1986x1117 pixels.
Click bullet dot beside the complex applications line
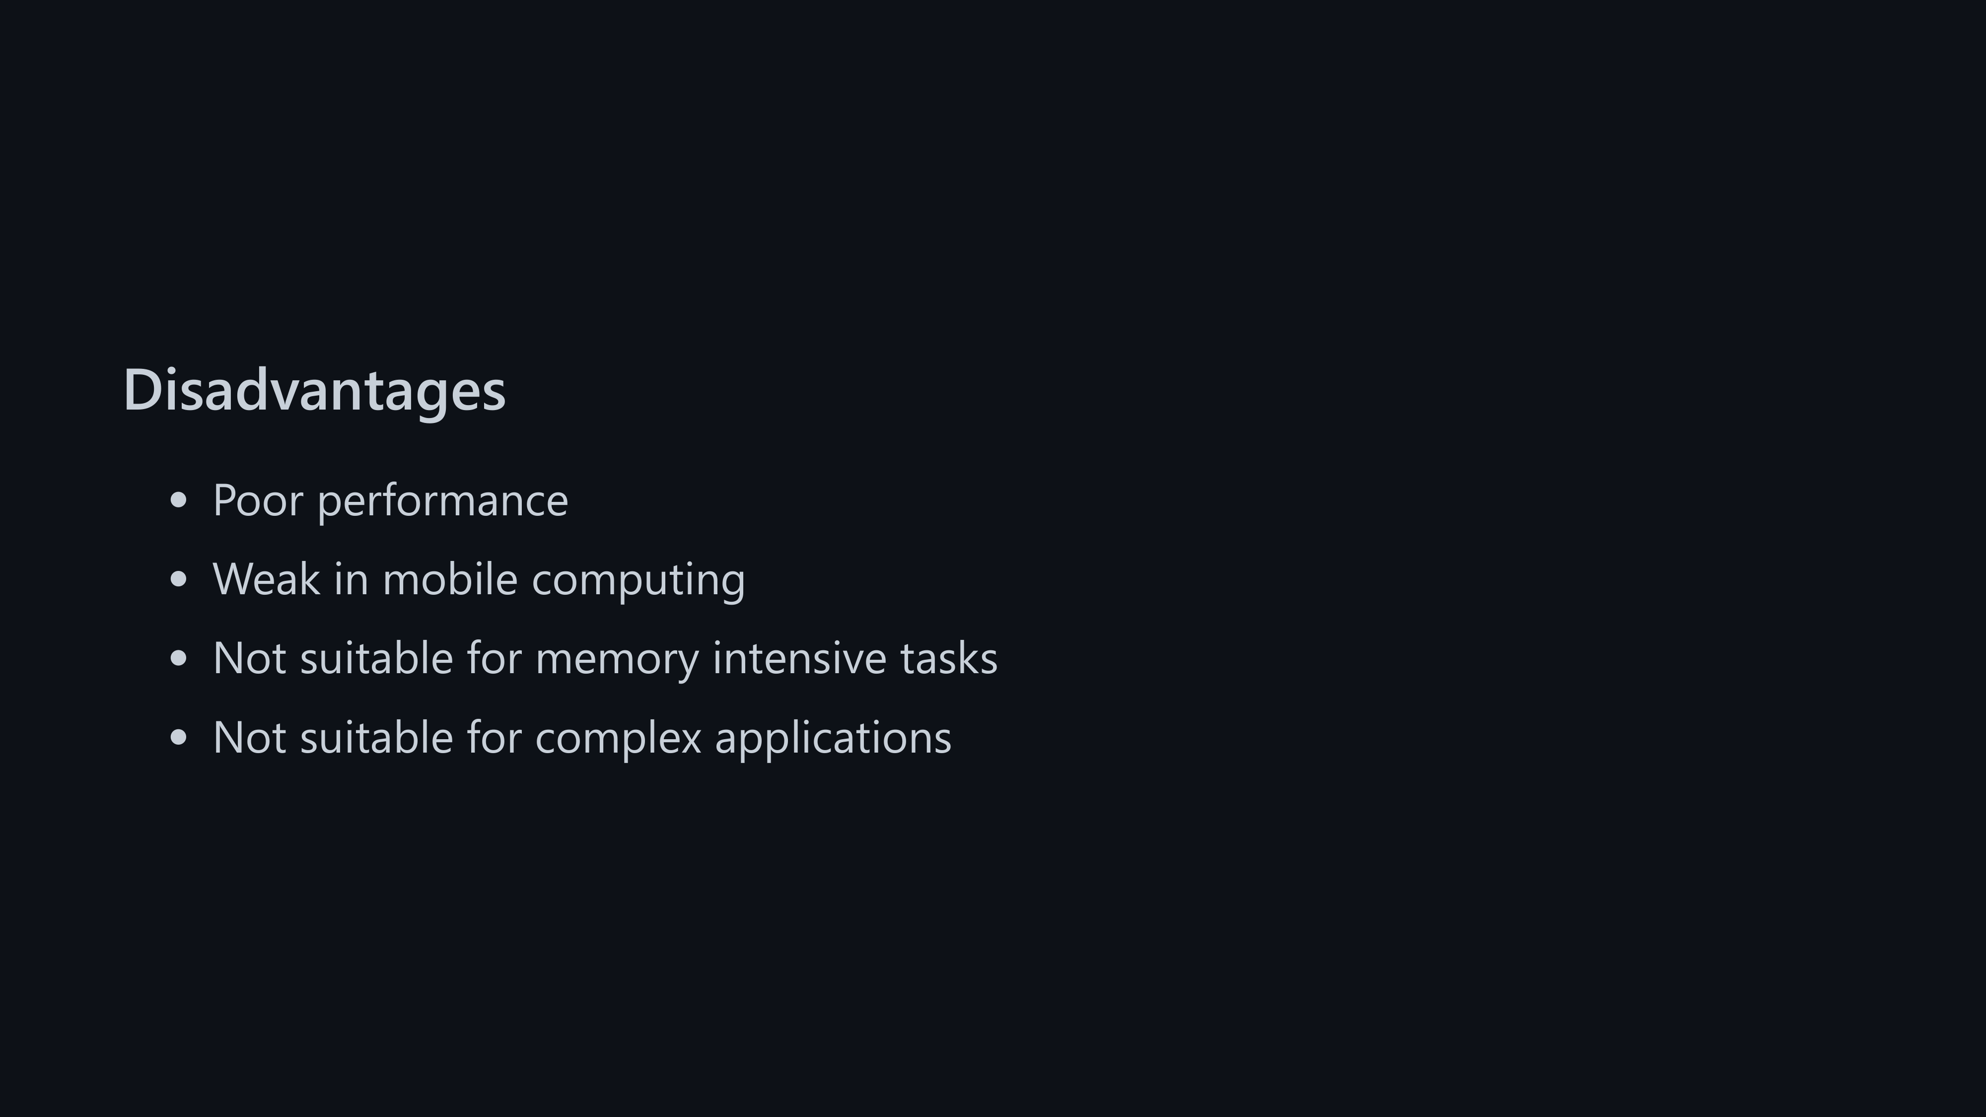tap(178, 738)
